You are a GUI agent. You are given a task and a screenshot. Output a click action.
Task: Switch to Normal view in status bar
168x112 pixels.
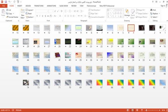click(x=128, y=110)
